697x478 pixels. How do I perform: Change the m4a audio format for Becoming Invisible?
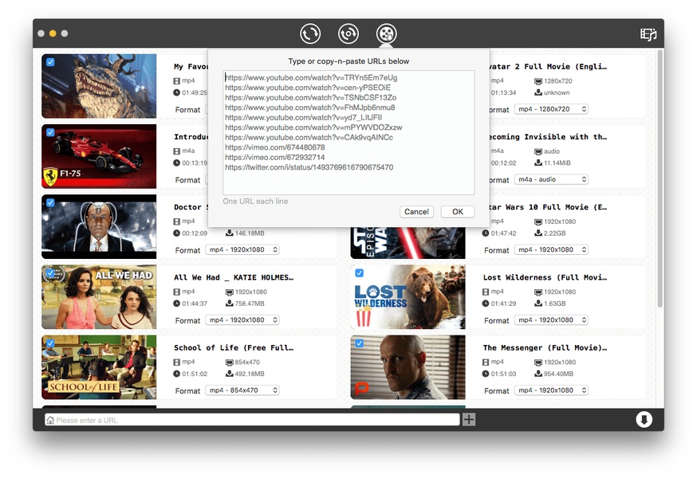pyautogui.click(x=551, y=179)
